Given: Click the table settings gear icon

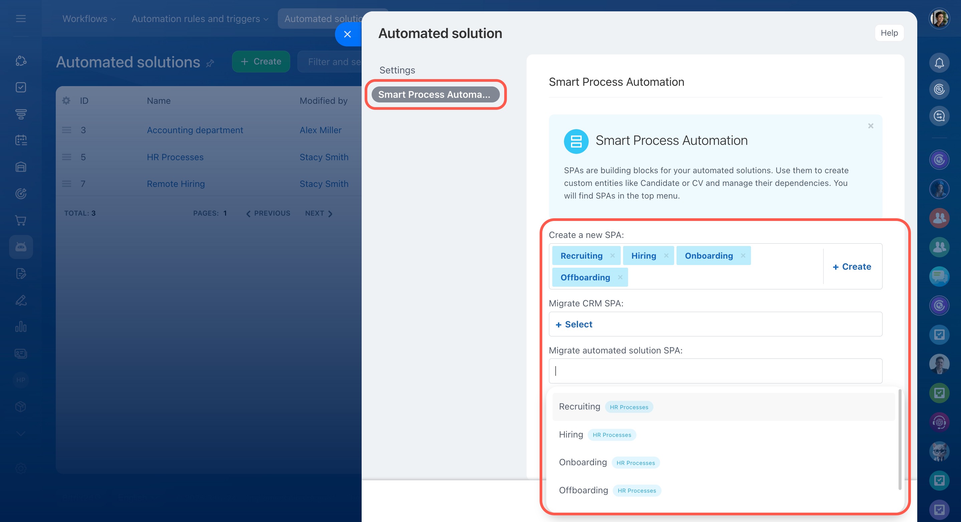Looking at the screenshot, I should [66, 101].
